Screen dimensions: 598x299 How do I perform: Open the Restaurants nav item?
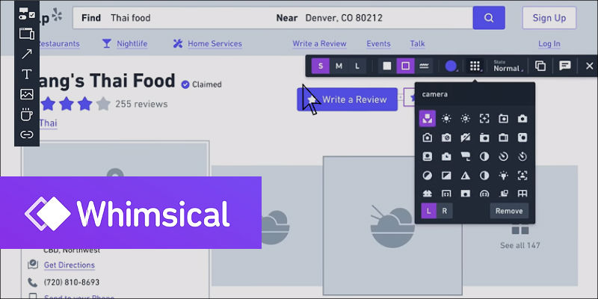pyautogui.click(x=60, y=44)
